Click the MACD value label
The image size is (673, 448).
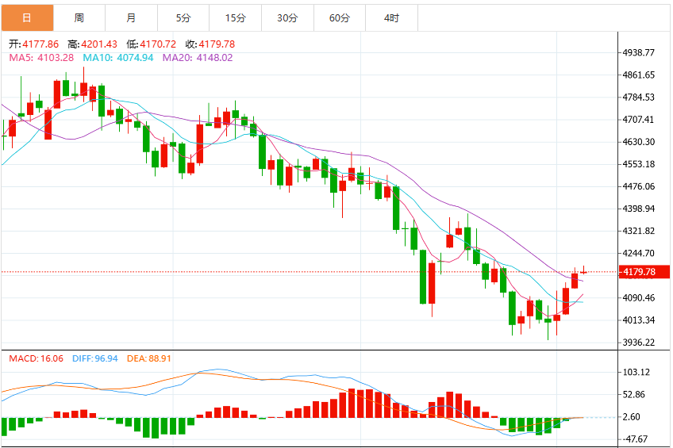(x=36, y=358)
